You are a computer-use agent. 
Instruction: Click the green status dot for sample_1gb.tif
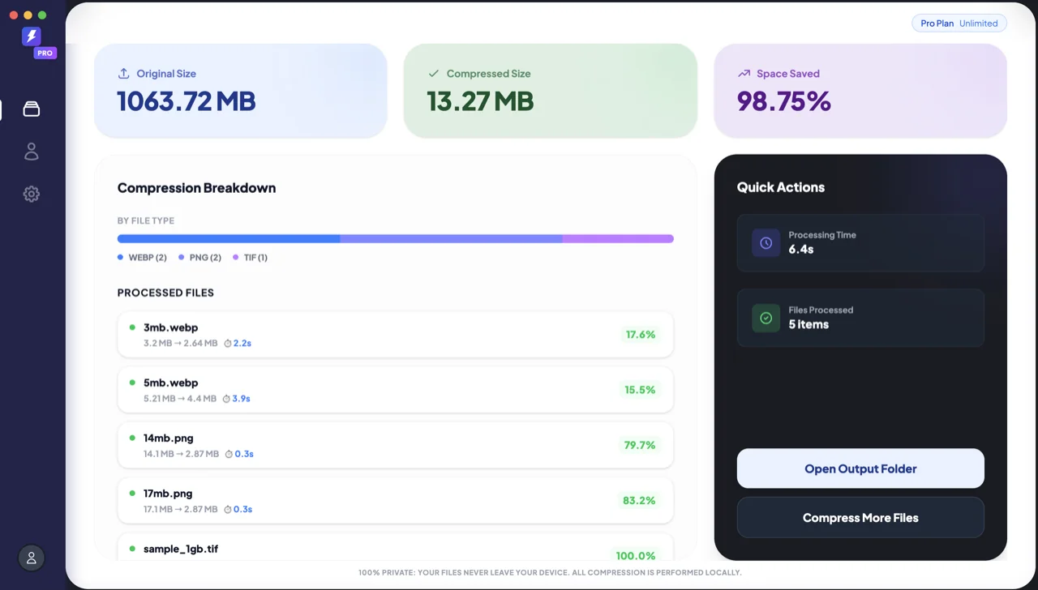[132, 549]
